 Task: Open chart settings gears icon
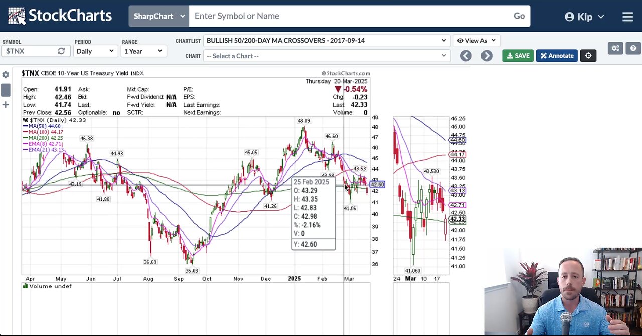tap(615, 48)
